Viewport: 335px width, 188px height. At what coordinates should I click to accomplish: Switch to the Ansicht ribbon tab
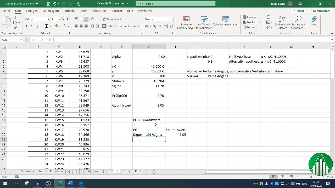point(117,11)
